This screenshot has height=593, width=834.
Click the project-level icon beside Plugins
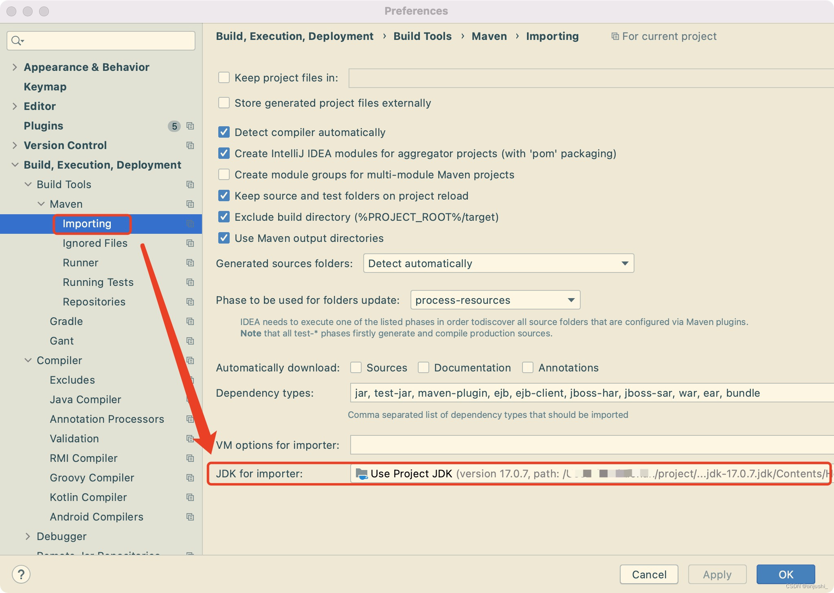coord(190,126)
